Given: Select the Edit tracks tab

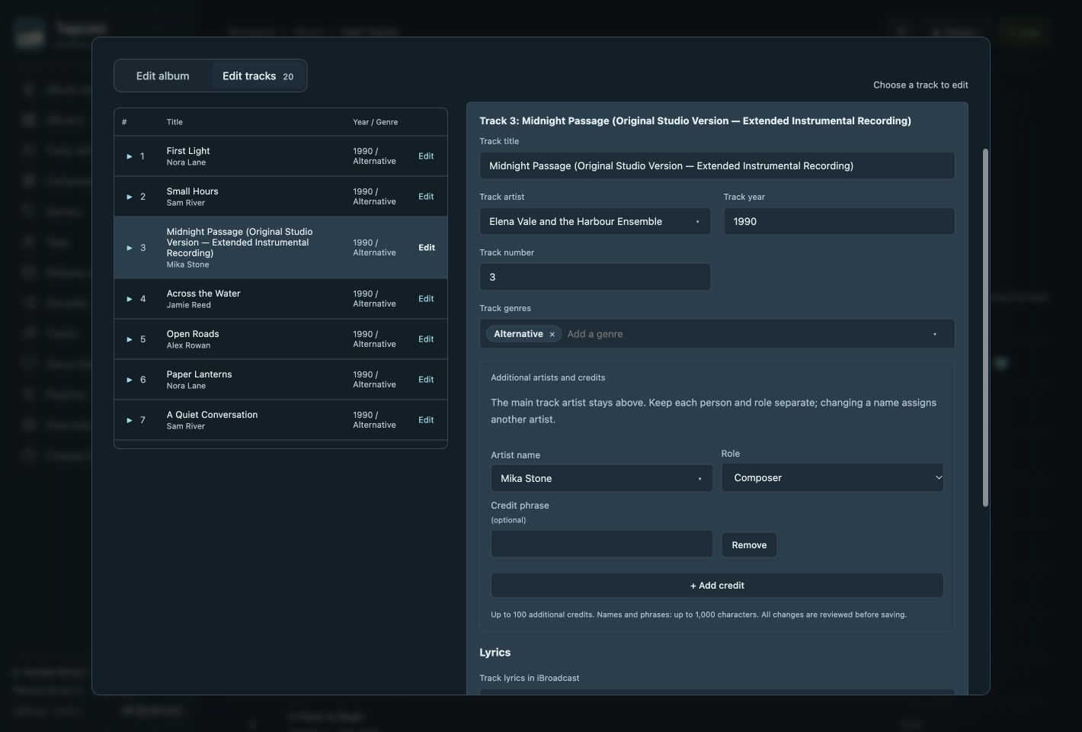Looking at the screenshot, I should [x=258, y=76].
